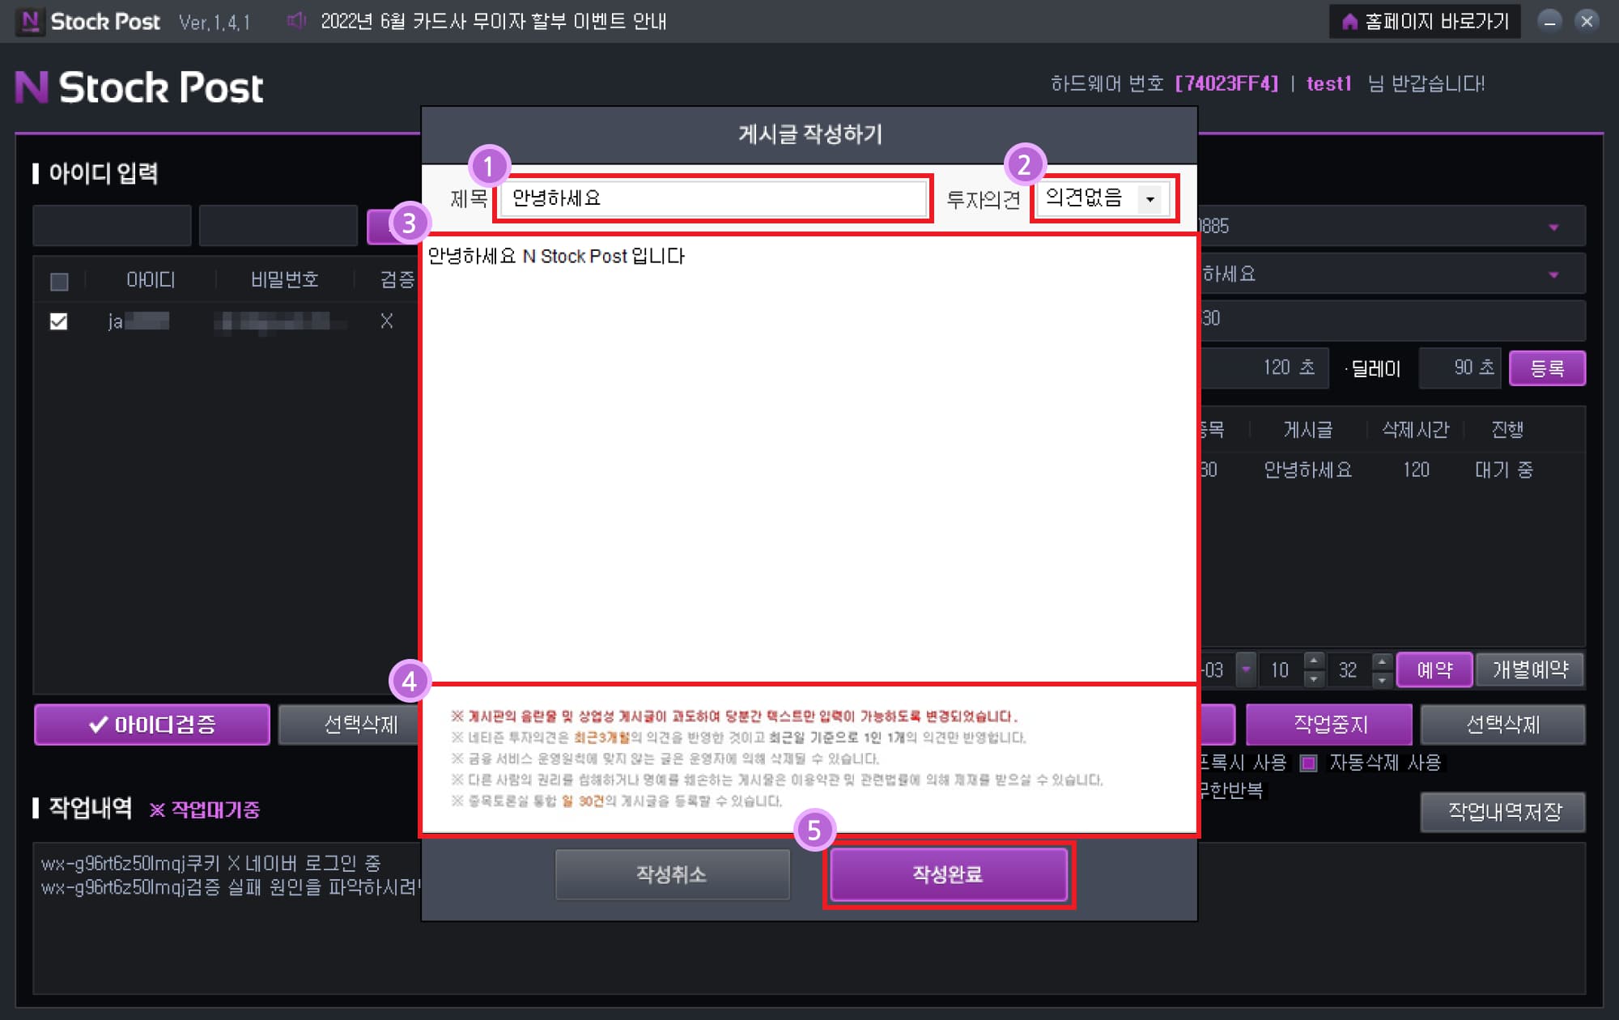This screenshot has height=1020, width=1619.
Task: Click the 게시글 column header
Action: pos(1308,430)
